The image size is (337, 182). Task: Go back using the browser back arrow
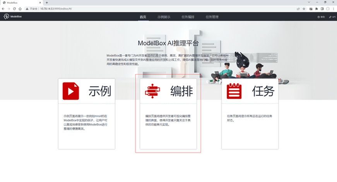(x=3, y=9)
